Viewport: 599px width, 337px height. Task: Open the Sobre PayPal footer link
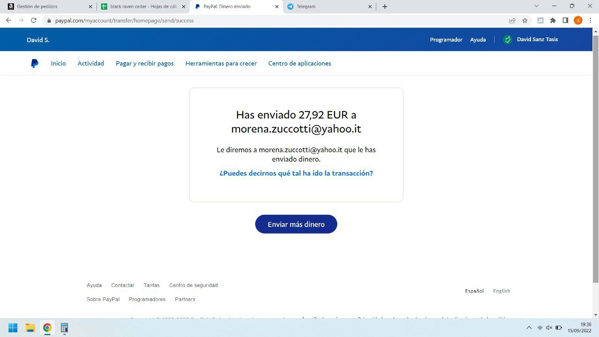pos(103,299)
